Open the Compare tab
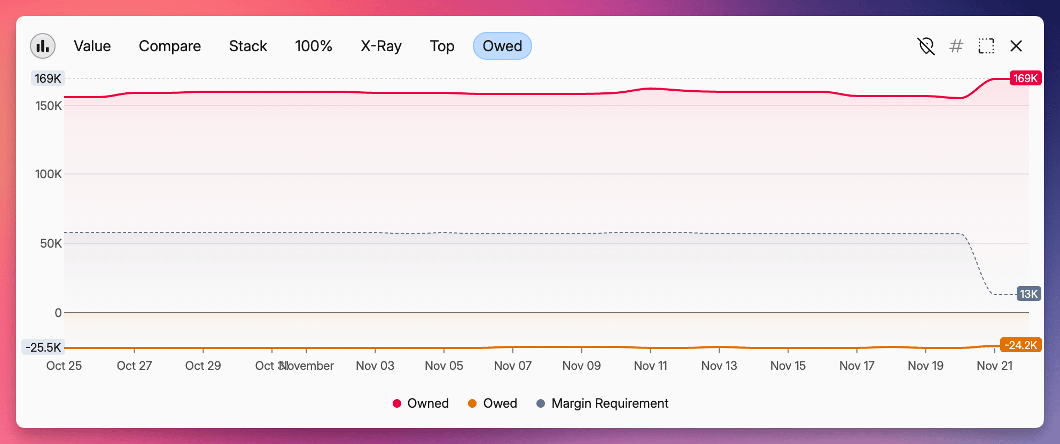 (169, 46)
